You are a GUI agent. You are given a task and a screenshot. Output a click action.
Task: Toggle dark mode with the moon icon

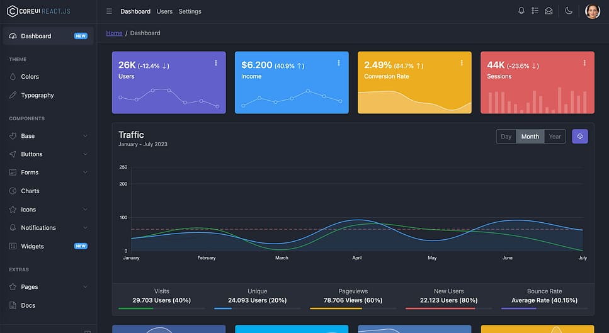[x=569, y=11]
